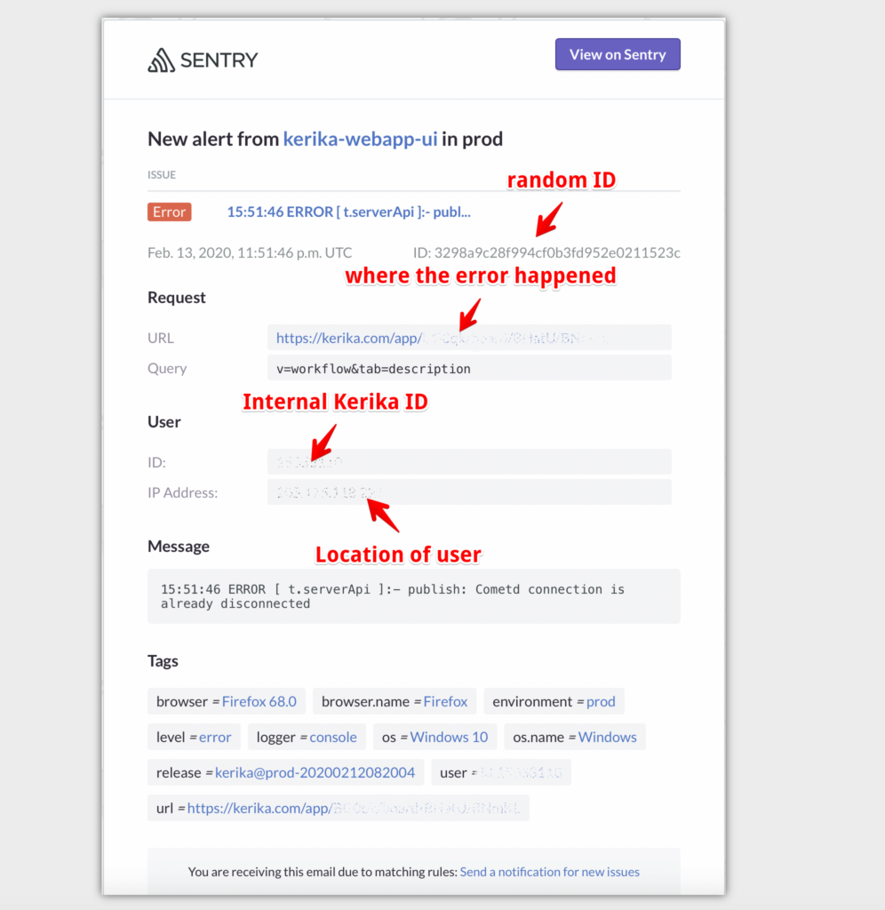Click the level error tag value

pyautogui.click(x=215, y=737)
